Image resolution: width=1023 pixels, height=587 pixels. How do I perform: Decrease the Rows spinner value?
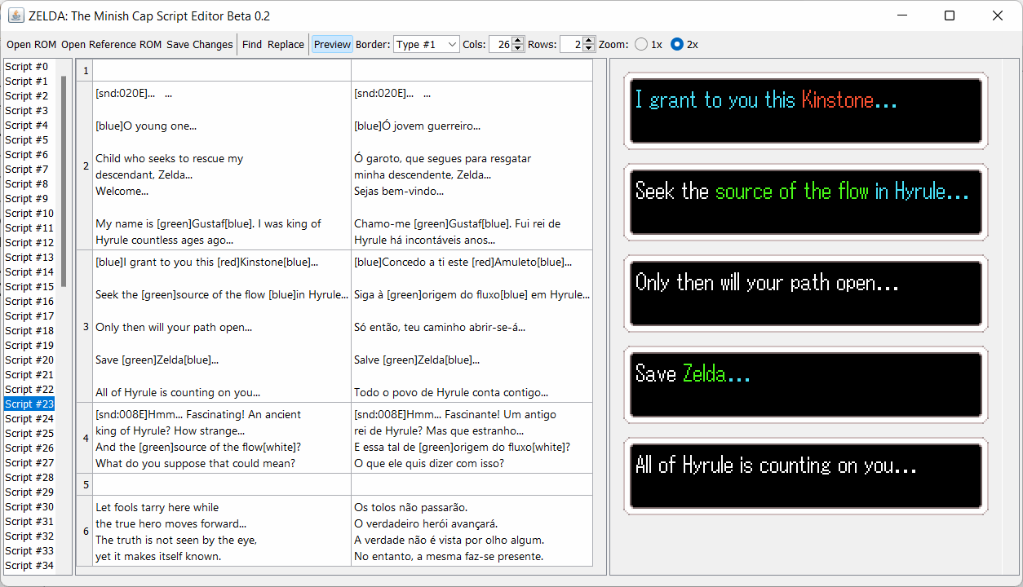589,49
